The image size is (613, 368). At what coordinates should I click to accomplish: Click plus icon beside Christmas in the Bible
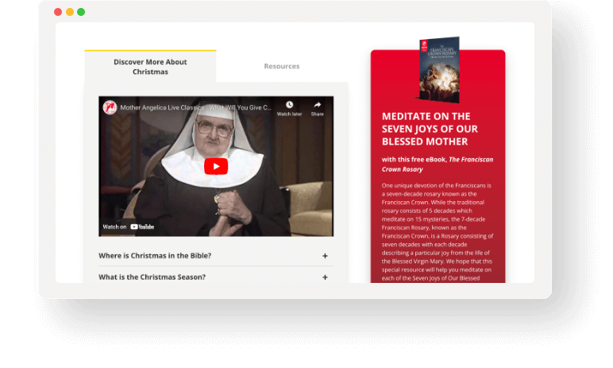325,256
